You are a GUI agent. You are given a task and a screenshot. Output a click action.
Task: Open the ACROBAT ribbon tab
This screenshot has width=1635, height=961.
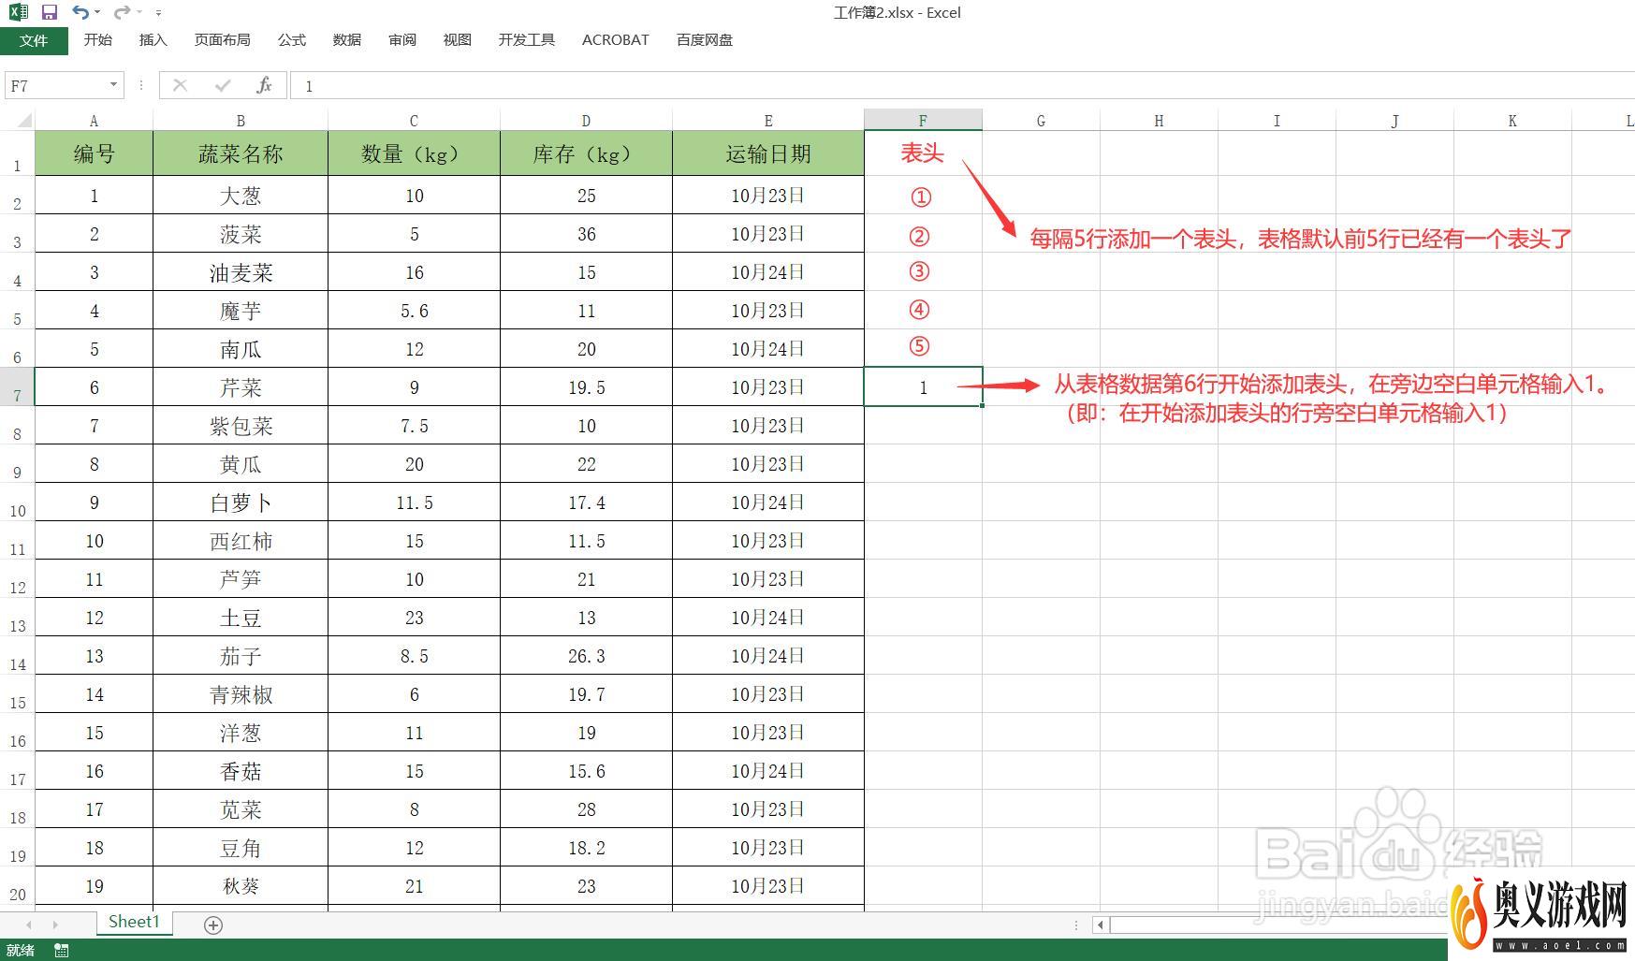tap(616, 40)
